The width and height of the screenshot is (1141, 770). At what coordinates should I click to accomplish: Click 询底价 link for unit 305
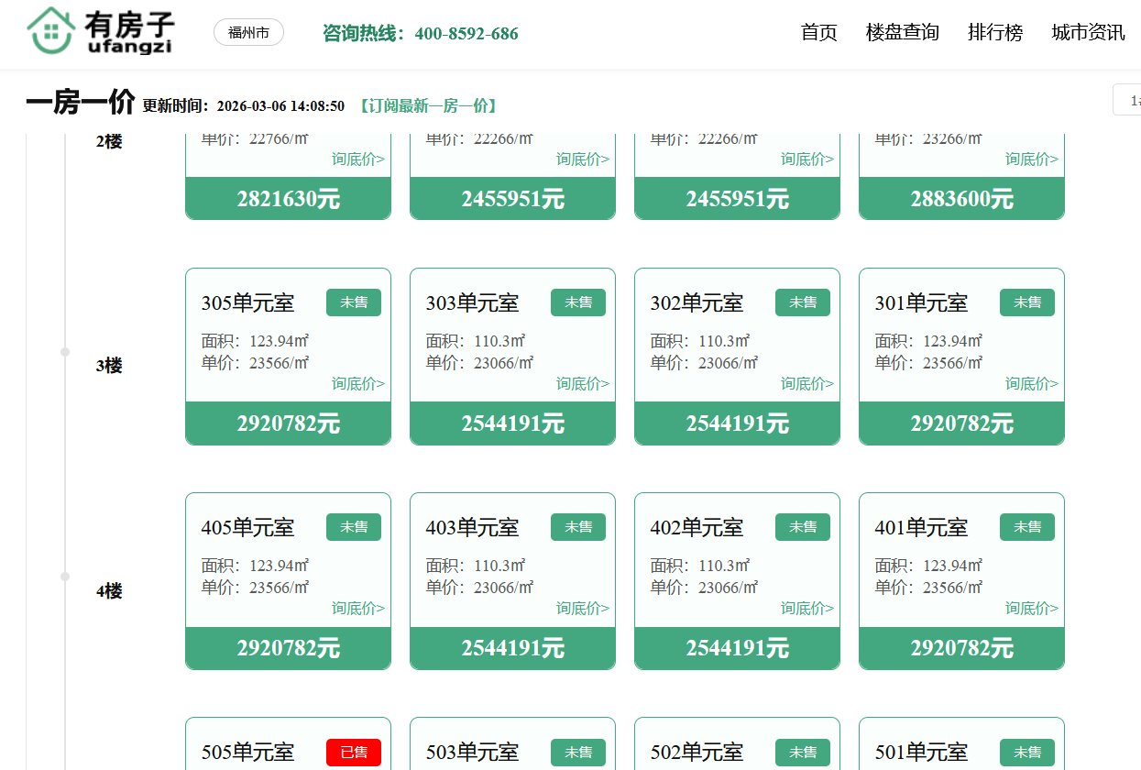(357, 383)
